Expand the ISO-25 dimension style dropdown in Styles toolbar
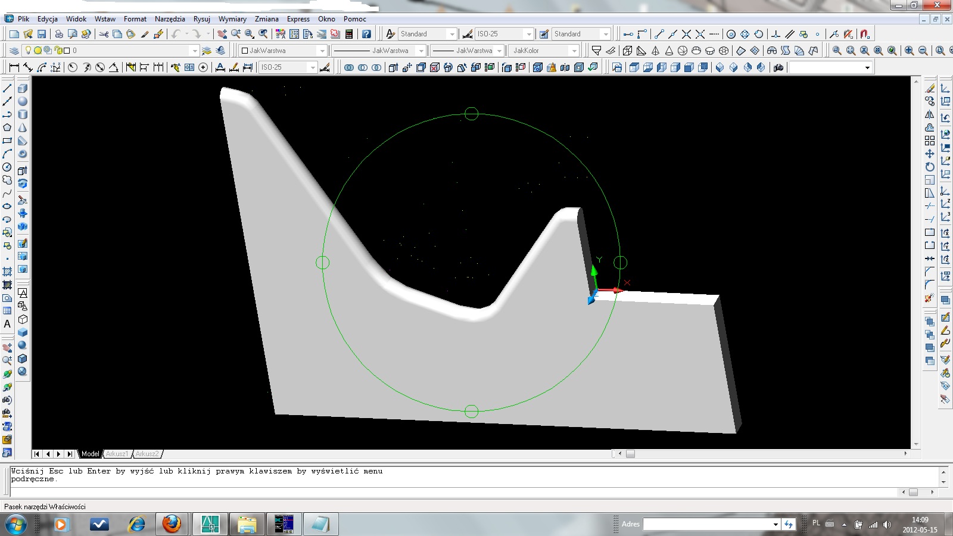This screenshot has height=536, width=953. click(528, 34)
